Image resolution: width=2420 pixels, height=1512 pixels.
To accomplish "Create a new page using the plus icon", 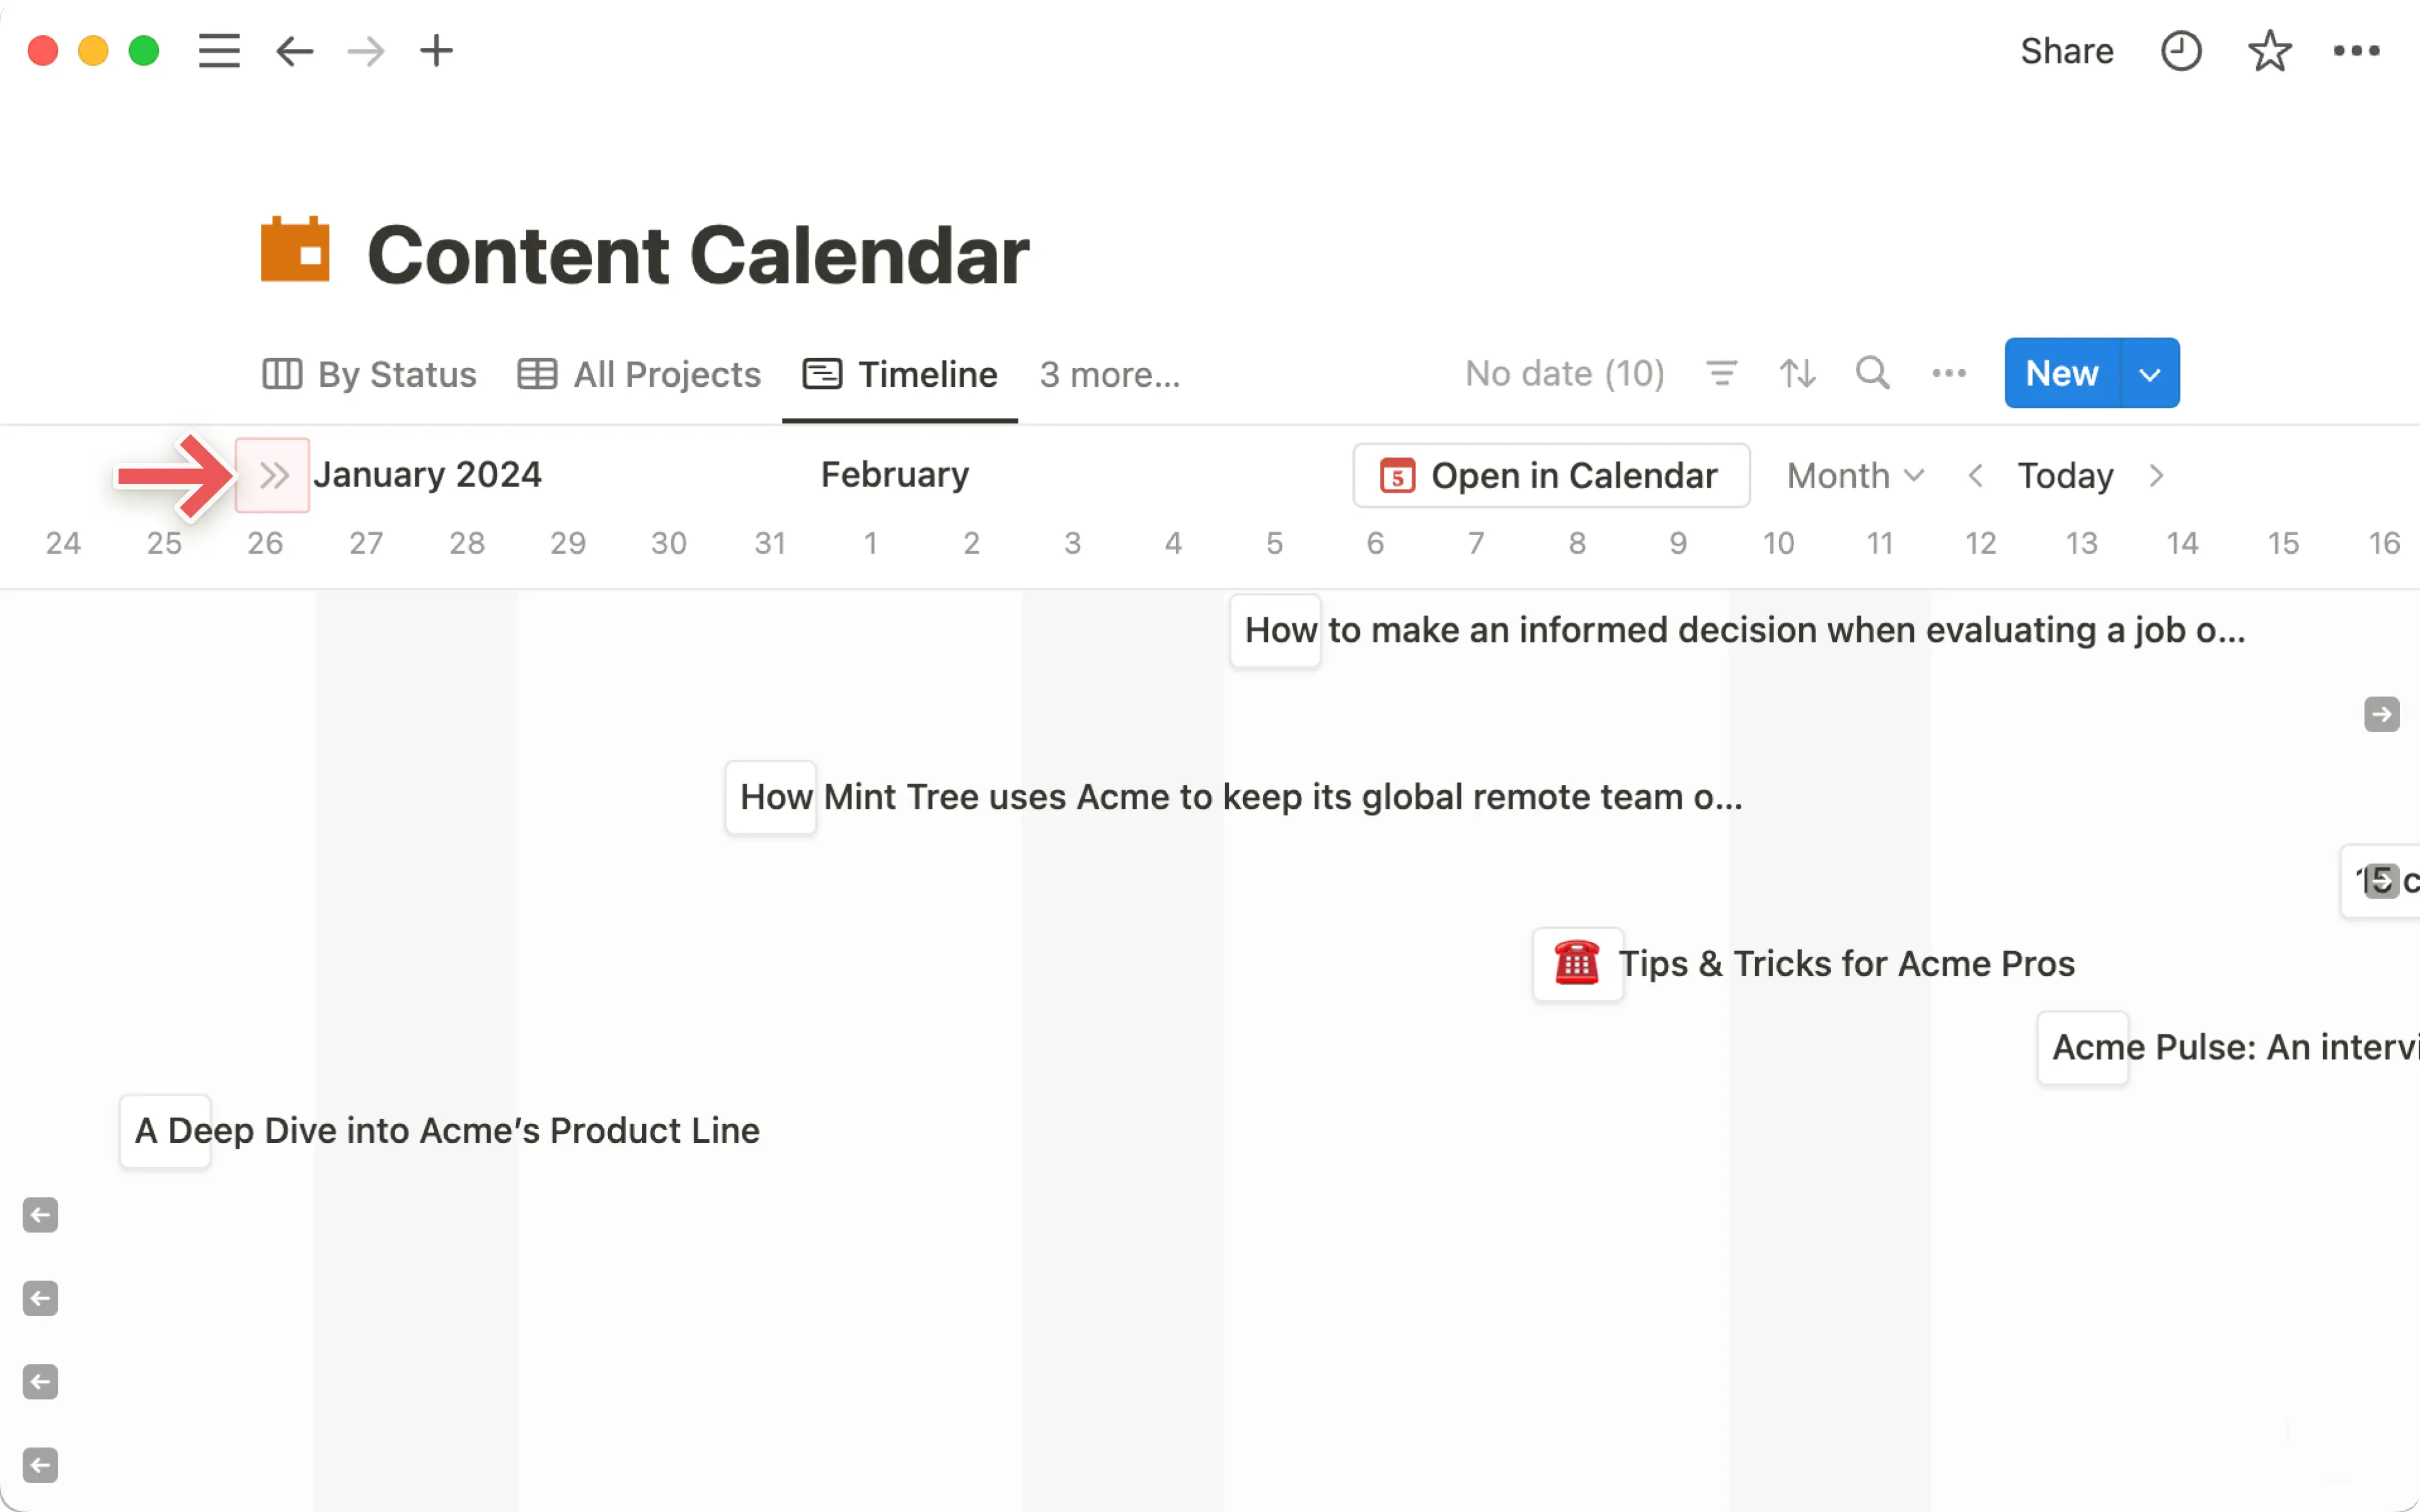I will 436,51.
